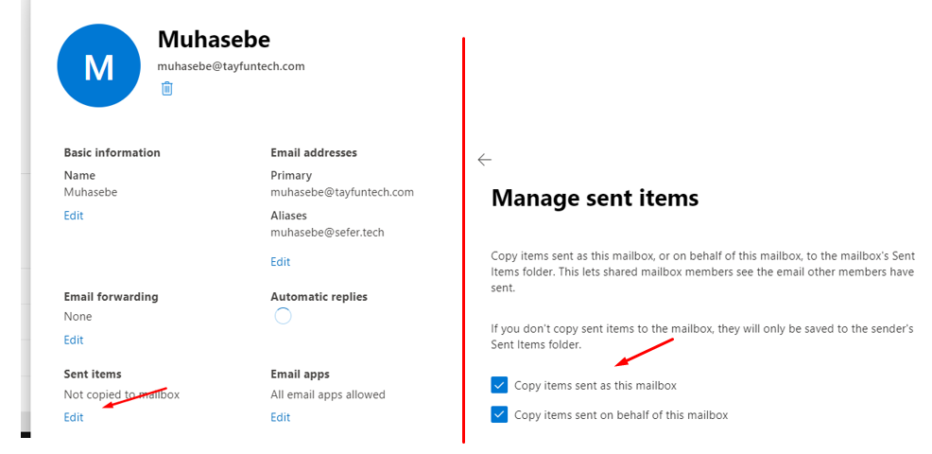Click the 'Copy items sent on behalf' label text
The image size is (932, 454).
tap(620, 415)
